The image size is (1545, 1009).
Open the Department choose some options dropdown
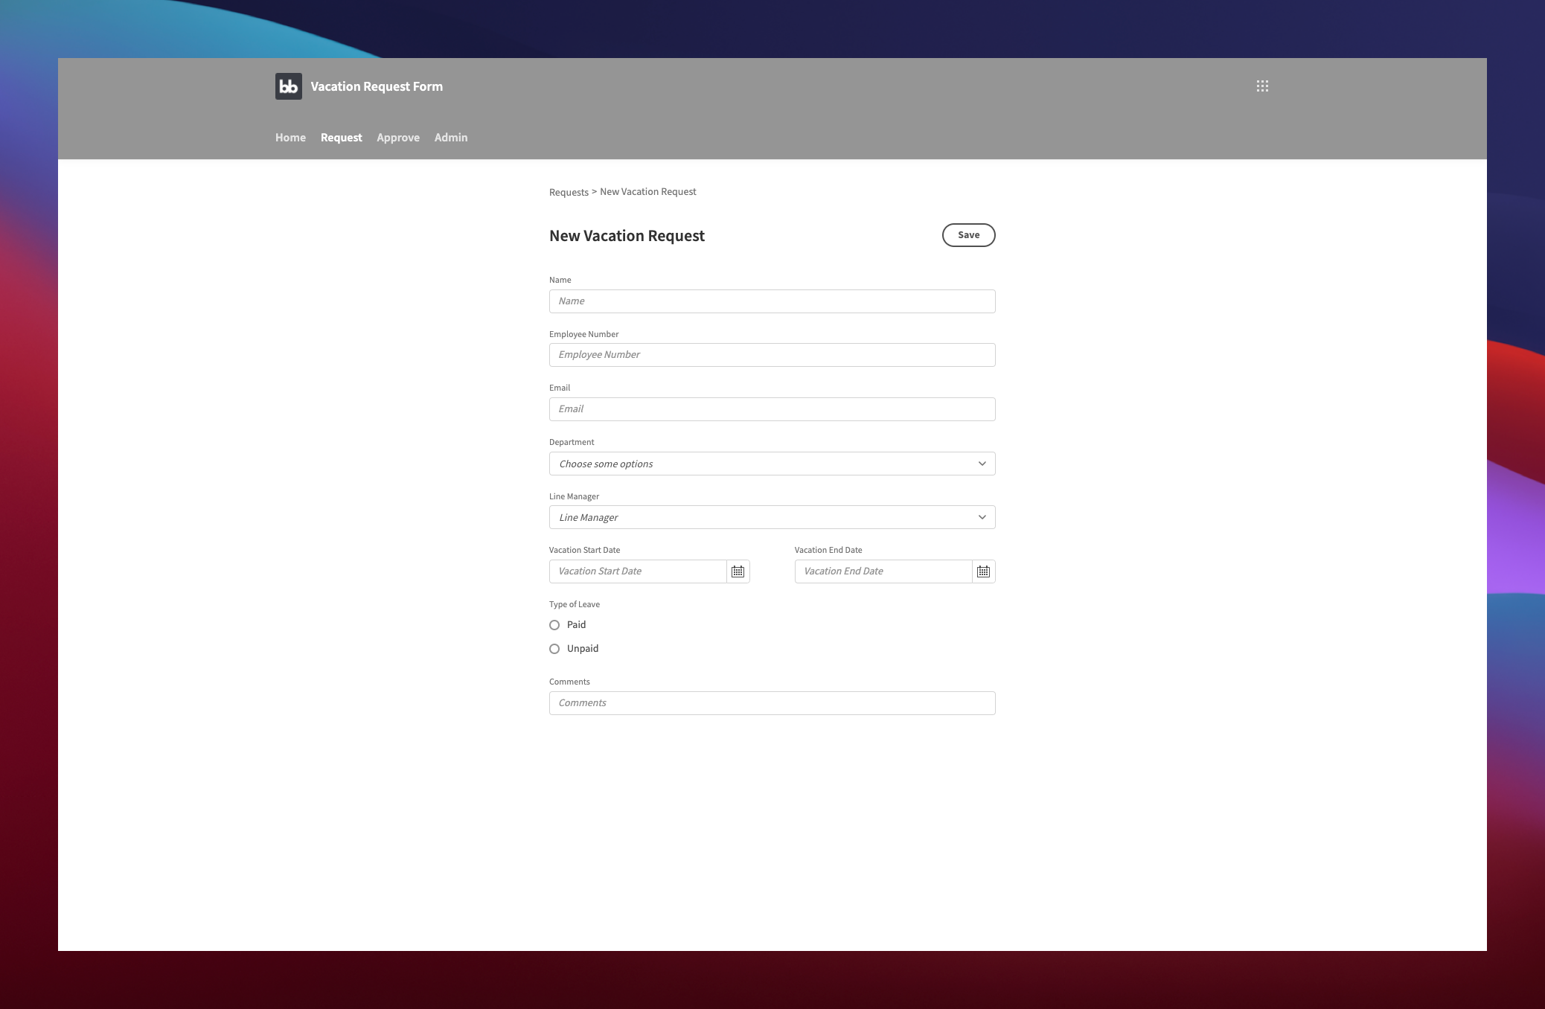click(771, 463)
